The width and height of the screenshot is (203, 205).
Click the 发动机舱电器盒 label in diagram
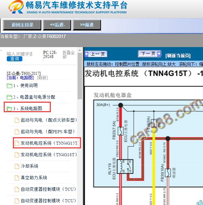(x=113, y=95)
